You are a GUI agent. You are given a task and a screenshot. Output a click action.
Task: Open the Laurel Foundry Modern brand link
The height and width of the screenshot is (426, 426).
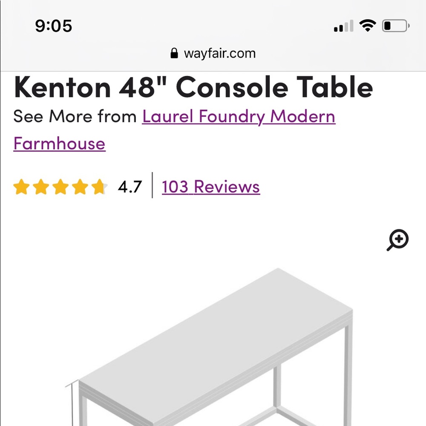239,116
